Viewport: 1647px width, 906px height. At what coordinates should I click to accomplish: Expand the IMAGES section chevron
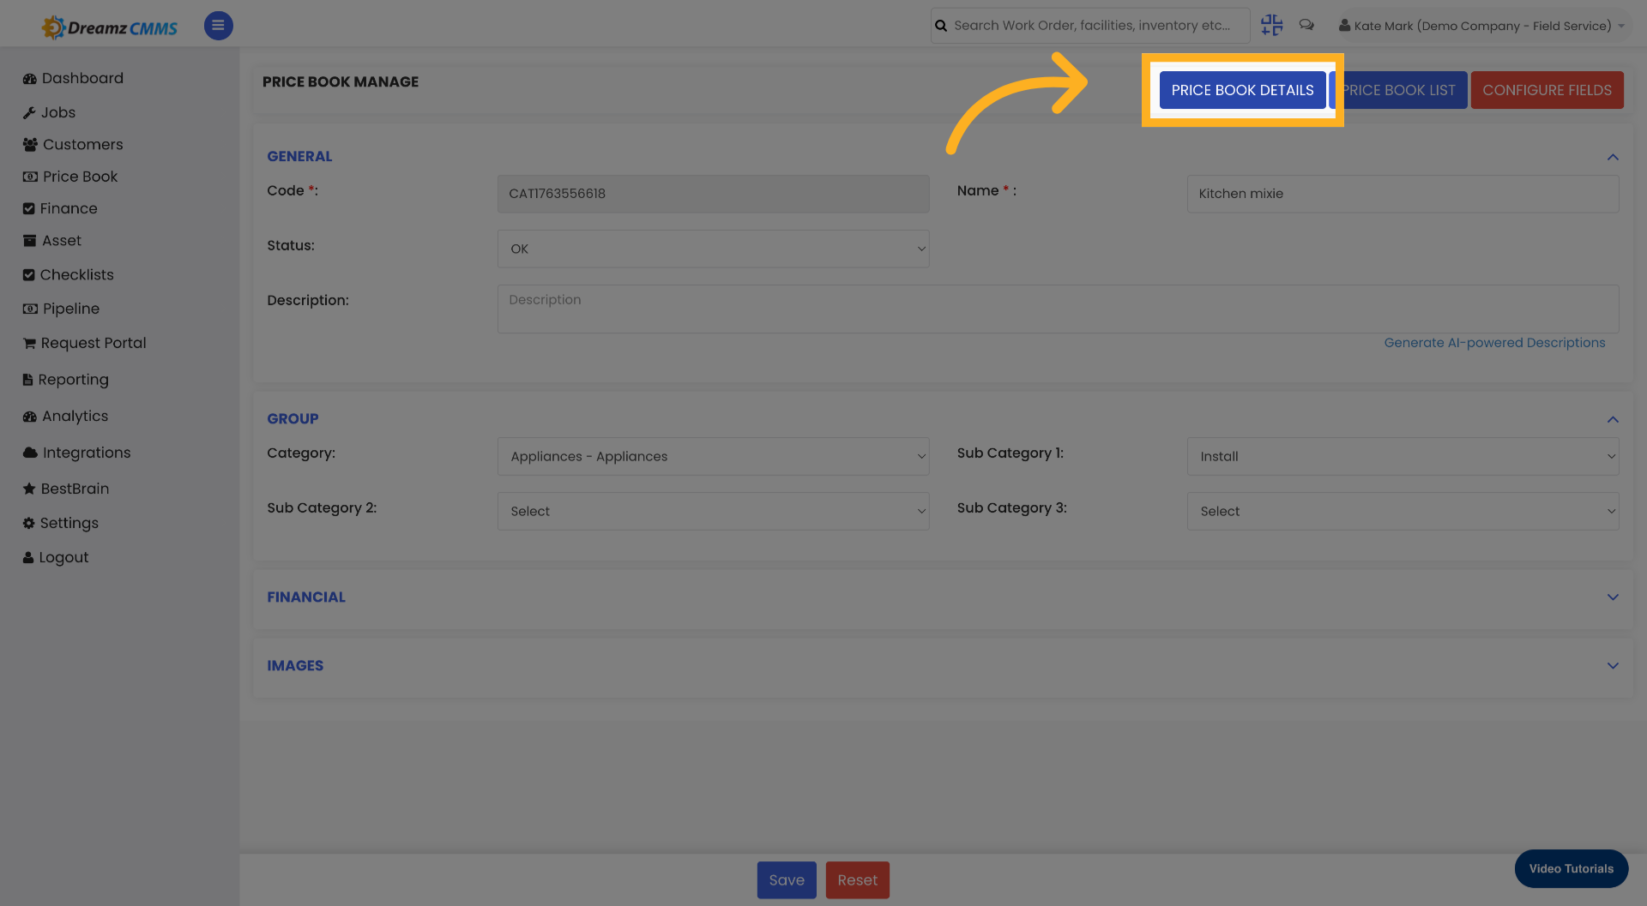[1613, 666]
